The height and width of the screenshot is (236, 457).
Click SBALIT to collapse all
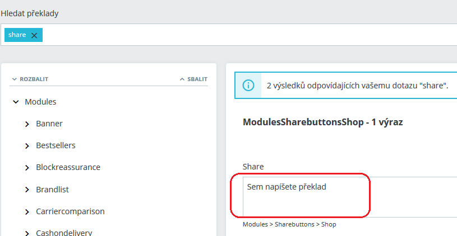point(193,79)
